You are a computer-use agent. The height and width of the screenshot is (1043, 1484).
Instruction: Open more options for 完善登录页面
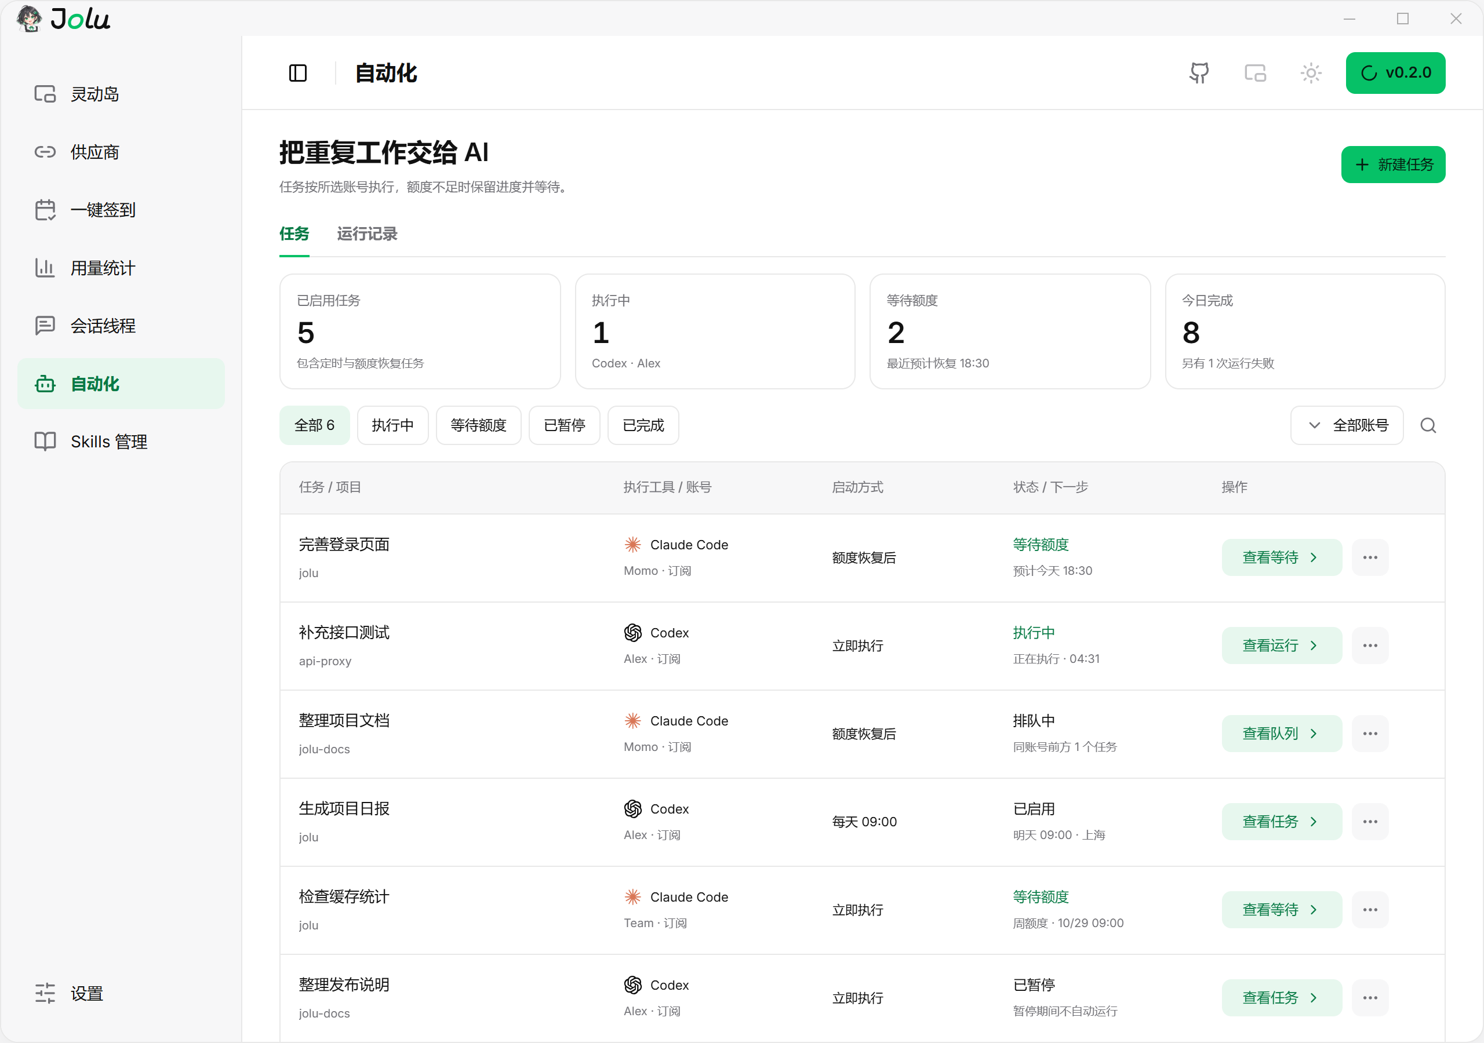pos(1370,557)
